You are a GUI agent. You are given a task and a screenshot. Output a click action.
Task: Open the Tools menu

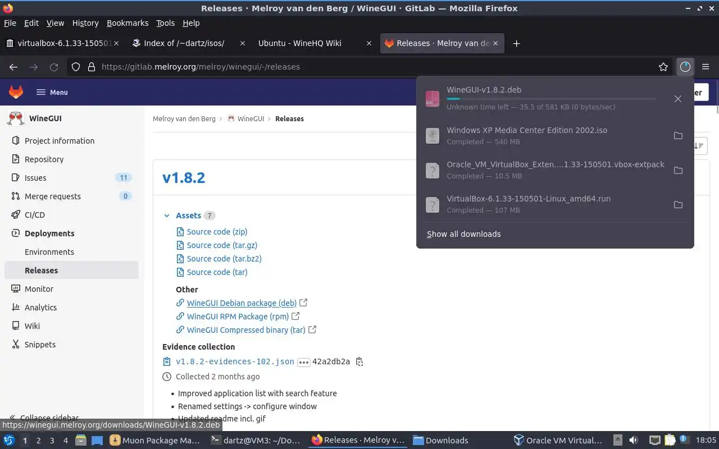coord(165,23)
